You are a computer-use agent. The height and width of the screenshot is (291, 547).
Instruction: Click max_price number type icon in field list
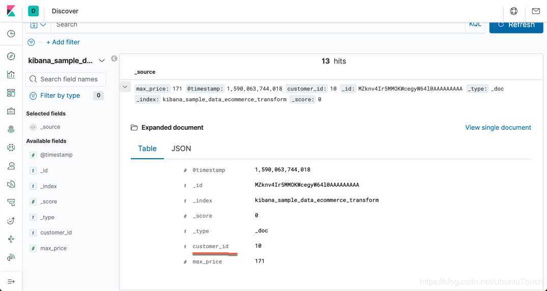click(33, 248)
